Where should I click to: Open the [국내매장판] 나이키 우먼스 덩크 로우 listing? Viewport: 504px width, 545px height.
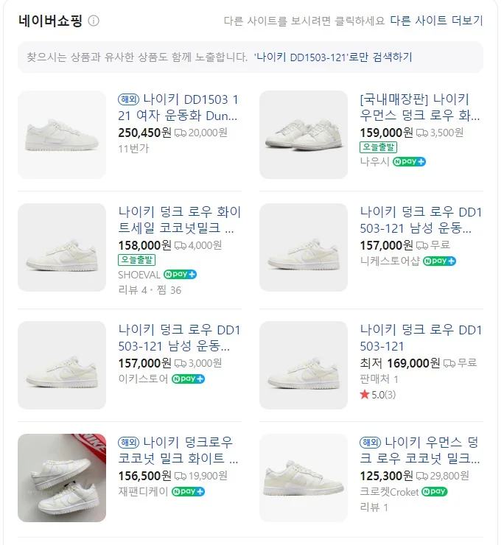(419, 108)
